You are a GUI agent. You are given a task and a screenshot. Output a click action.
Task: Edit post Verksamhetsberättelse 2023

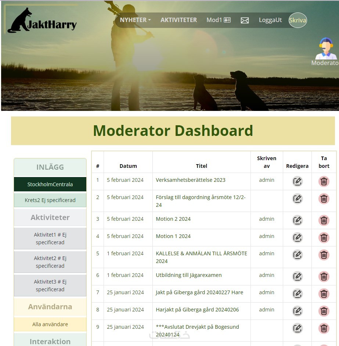(297, 181)
